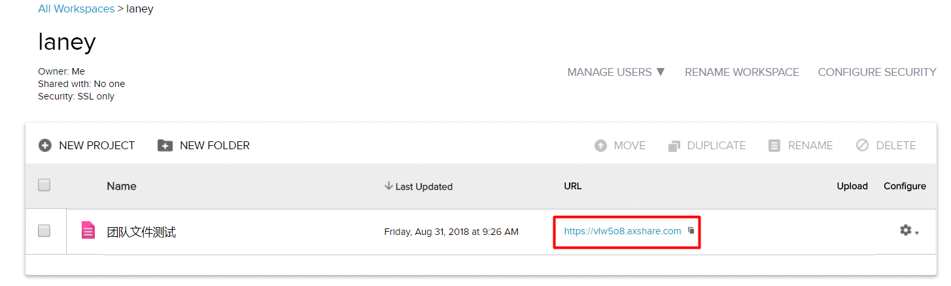The width and height of the screenshot is (951, 286).
Task: Click the URL column header
Action: click(573, 186)
